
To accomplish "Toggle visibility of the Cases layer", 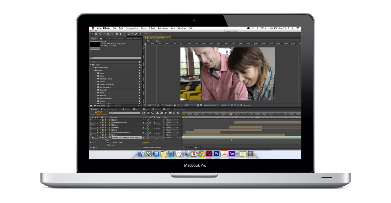I will [x=91, y=125].
